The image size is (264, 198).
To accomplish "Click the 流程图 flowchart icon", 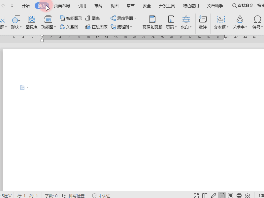I will tap(113, 27).
